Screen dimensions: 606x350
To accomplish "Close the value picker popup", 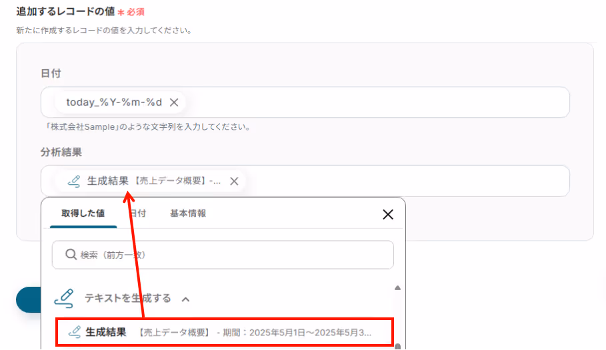I will tap(387, 214).
